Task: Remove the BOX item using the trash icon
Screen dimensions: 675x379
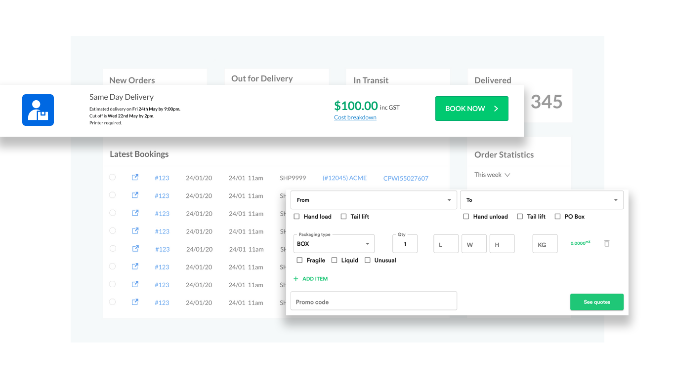Action: tap(607, 243)
